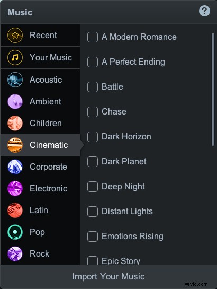Check the Deep Night checkbox
Viewport: 217px width, 289px height.
click(93, 187)
